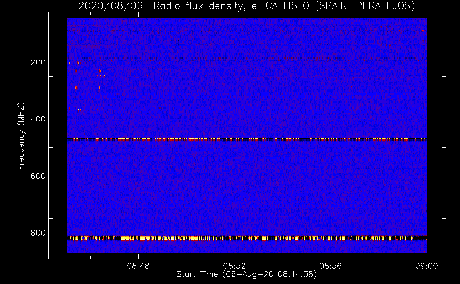Click the 200 tick label on the frequency axis
The width and height of the screenshot is (460, 284).
(38, 62)
